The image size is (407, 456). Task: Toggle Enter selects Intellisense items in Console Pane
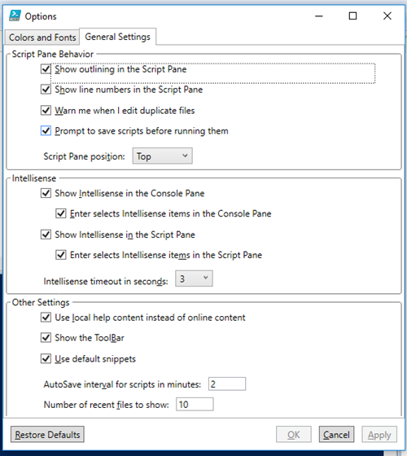click(x=61, y=213)
